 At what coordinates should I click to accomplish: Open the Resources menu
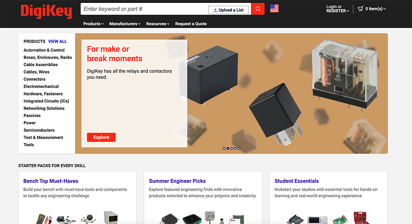click(x=158, y=23)
